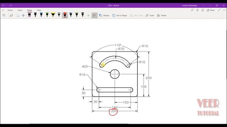This screenshot has width=227, height=127.
Task: Click the center circle in the sketch
Action: pyautogui.click(x=115, y=74)
